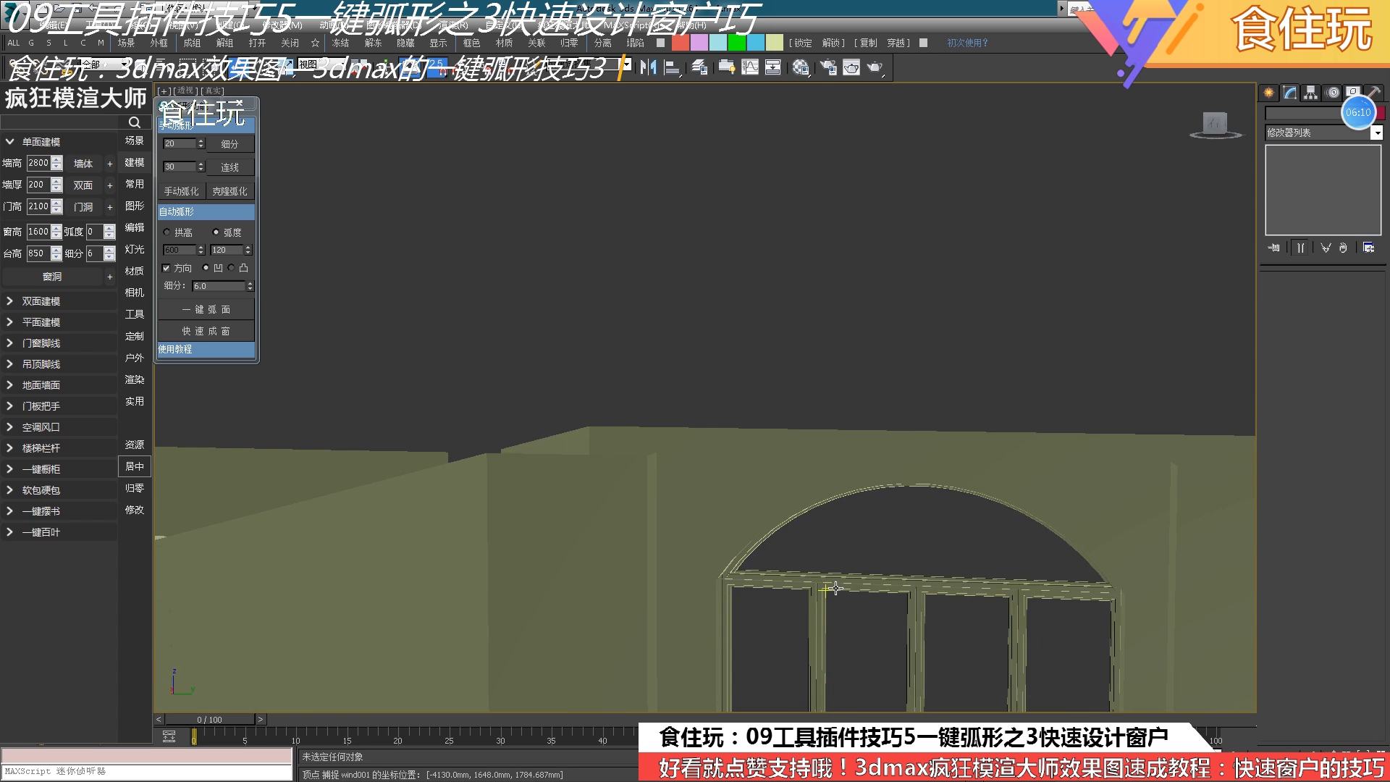Open the 帮助(H) menu
This screenshot has width=1390, height=782.
tap(693, 26)
